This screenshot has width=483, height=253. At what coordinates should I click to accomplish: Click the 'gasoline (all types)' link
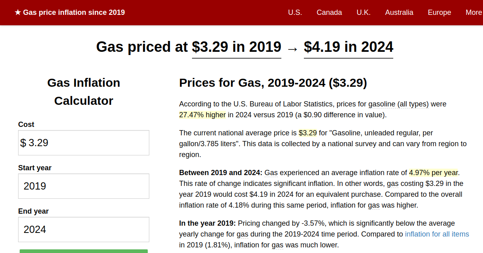coord(398,104)
